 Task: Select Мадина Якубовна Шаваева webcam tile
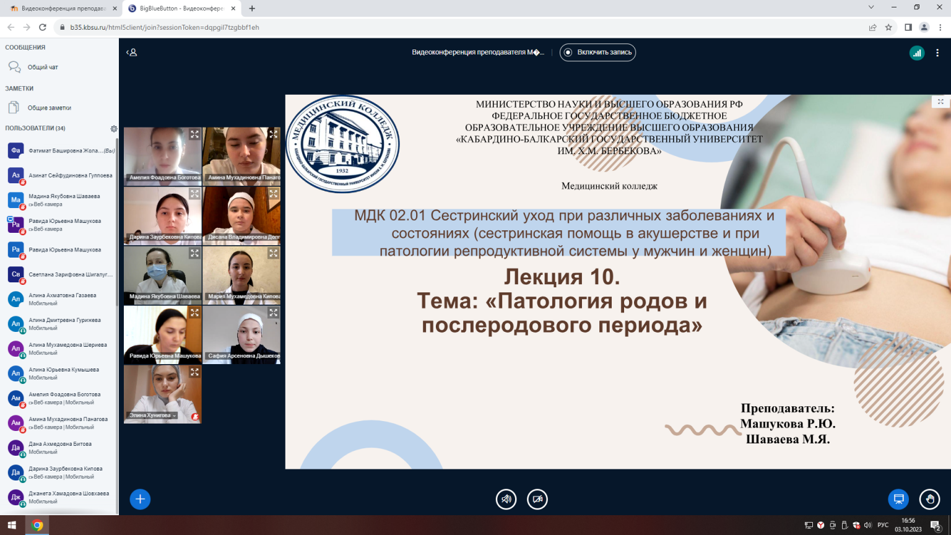163,275
